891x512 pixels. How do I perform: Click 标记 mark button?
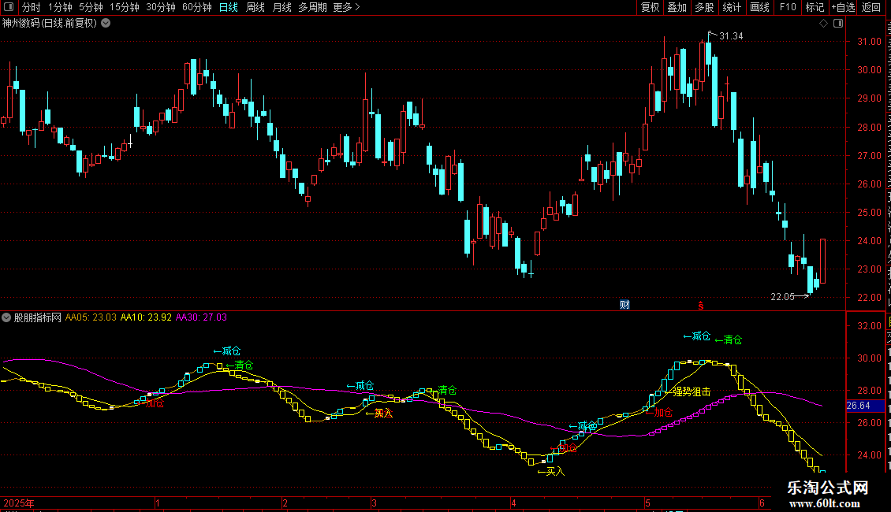point(815,7)
